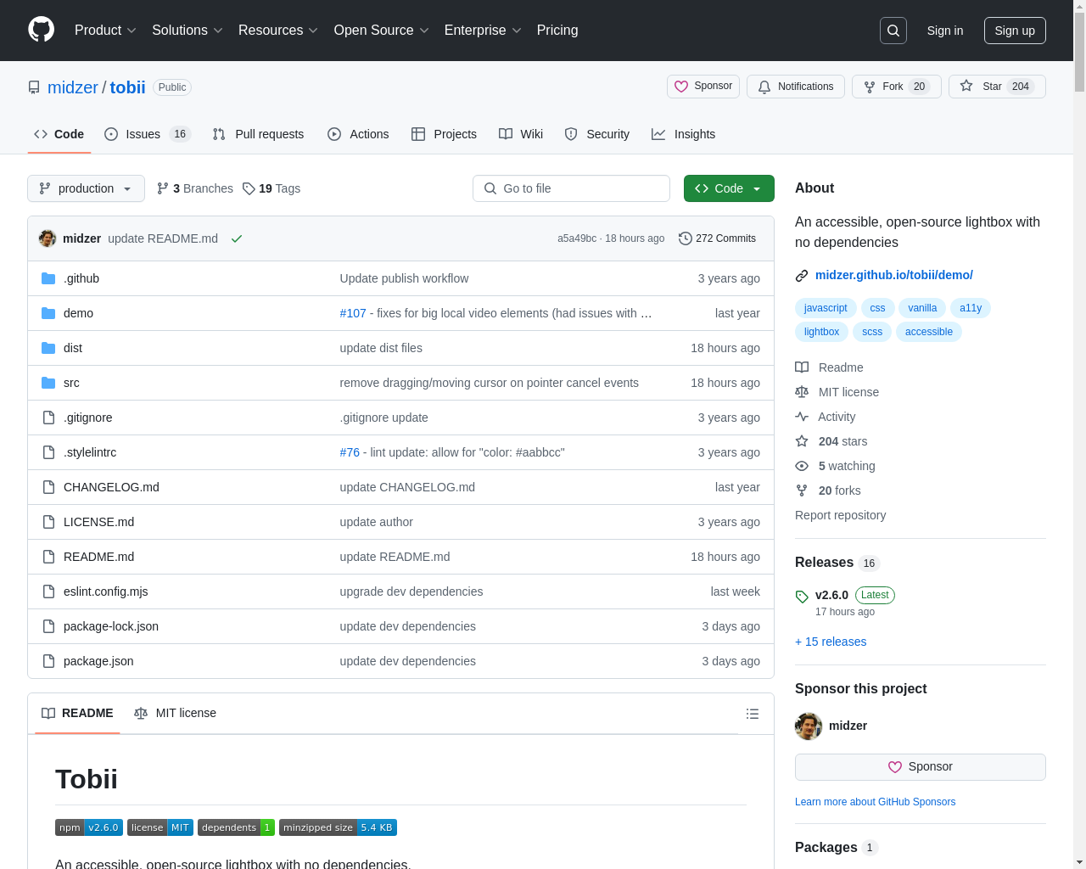Screen dimensions: 1086x869
Task: Open Learn more about GitHub Sponsors
Action: pos(875,802)
